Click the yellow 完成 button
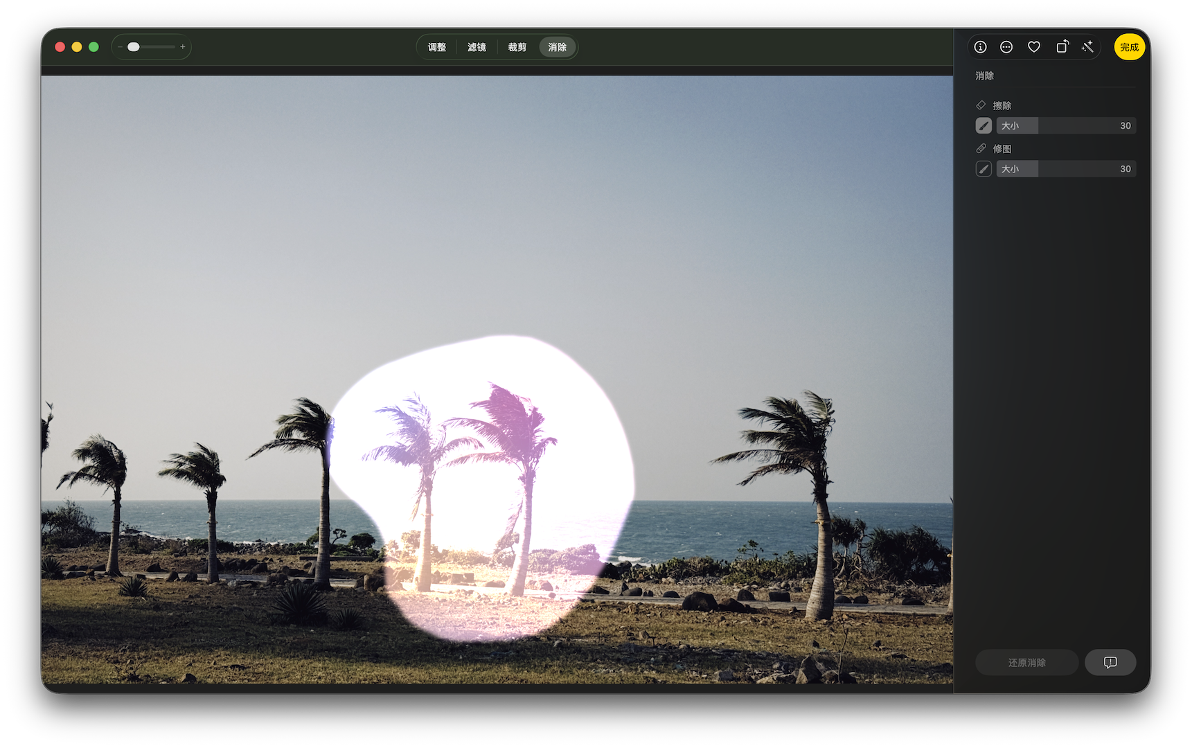Viewport: 1192px width, 748px height. coord(1129,47)
